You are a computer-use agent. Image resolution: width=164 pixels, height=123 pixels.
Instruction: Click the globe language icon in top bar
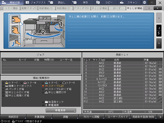[144, 2]
